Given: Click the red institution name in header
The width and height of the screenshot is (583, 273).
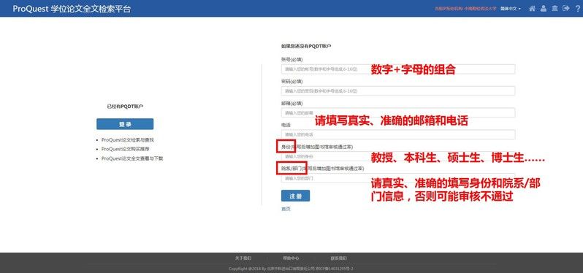Looking at the screenshot, I should coord(465,8).
